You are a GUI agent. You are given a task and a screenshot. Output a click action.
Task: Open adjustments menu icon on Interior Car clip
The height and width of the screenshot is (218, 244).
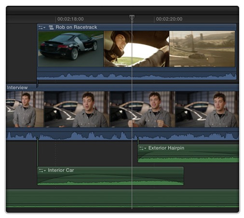pos(41,170)
